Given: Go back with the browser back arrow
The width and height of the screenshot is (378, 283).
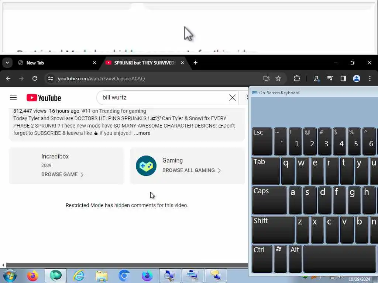Looking at the screenshot, I should click(8, 78).
